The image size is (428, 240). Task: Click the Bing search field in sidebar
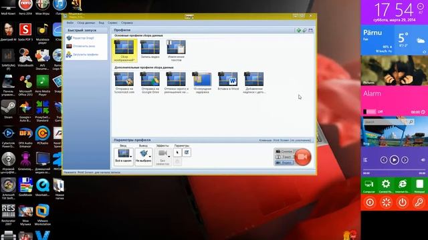click(385, 122)
